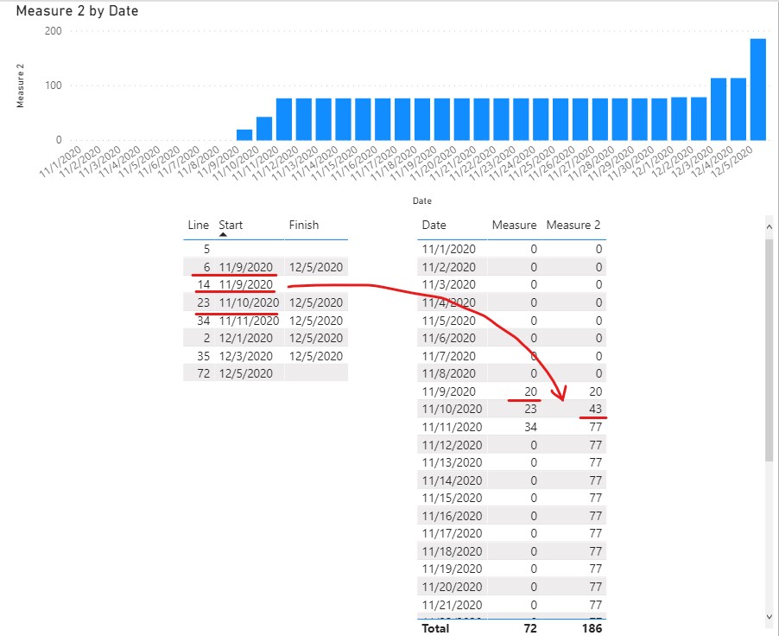Image resolution: width=779 pixels, height=636 pixels.
Task: Click the scrollbar up arrow
Action: (769, 226)
